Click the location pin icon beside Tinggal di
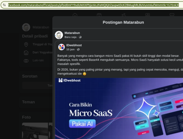 click(26, 45)
